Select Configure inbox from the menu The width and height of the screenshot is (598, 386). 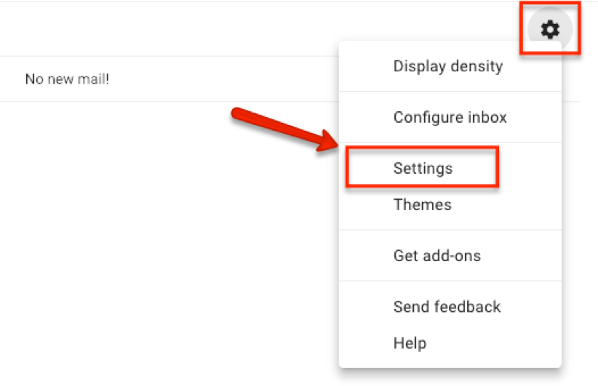pos(450,117)
